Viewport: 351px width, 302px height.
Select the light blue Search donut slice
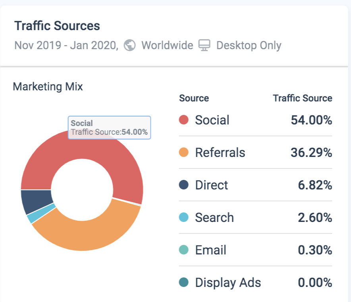pos(41,214)
